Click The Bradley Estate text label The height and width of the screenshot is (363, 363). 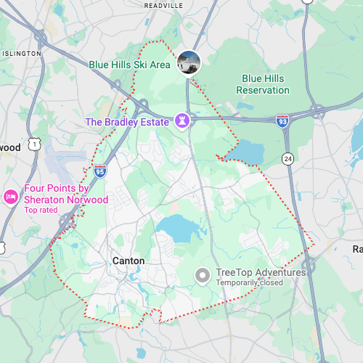tap(127, 122)
